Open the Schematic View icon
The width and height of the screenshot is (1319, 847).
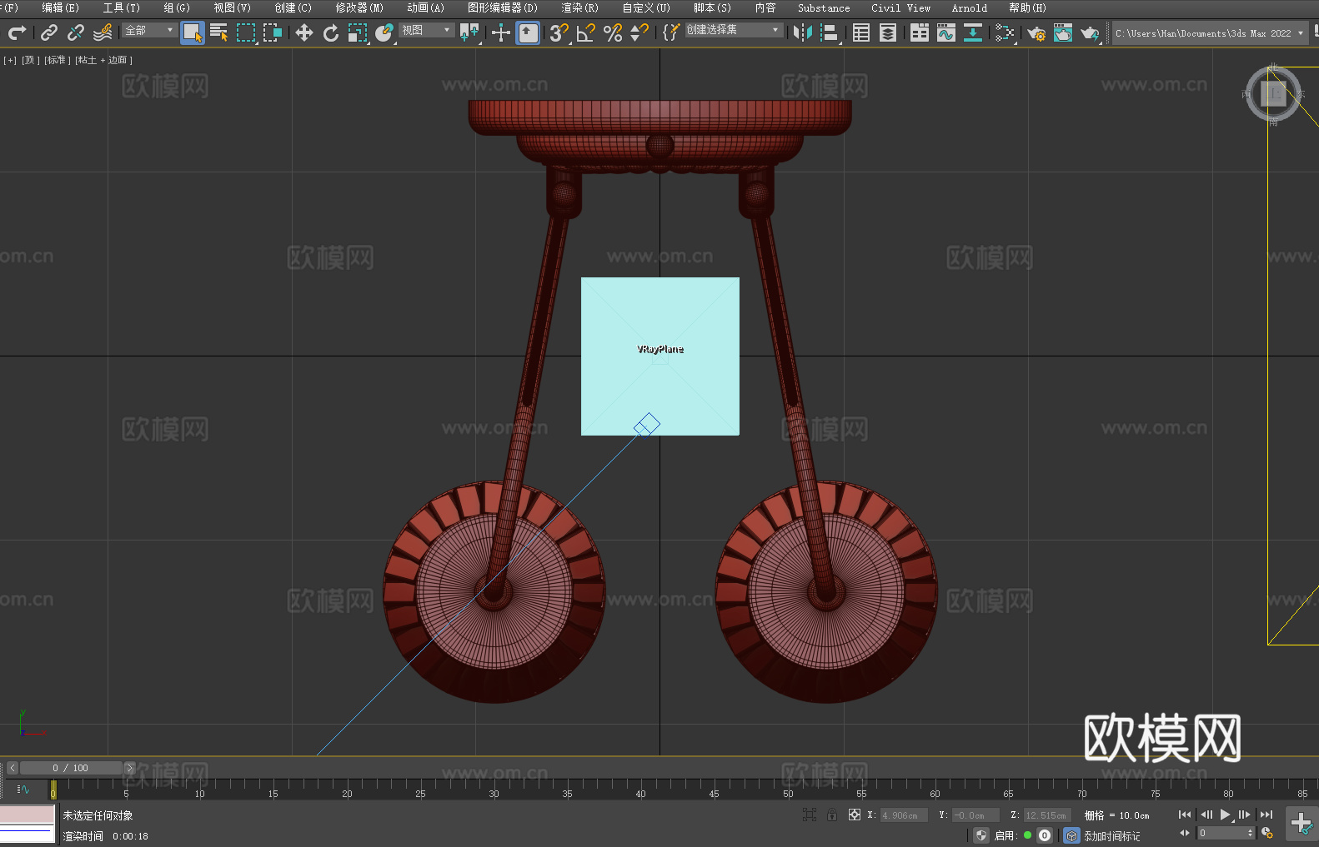click(972, 33)
